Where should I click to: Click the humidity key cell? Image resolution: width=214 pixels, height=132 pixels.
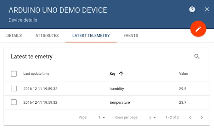pyautogui.click(x=117, y=89)
